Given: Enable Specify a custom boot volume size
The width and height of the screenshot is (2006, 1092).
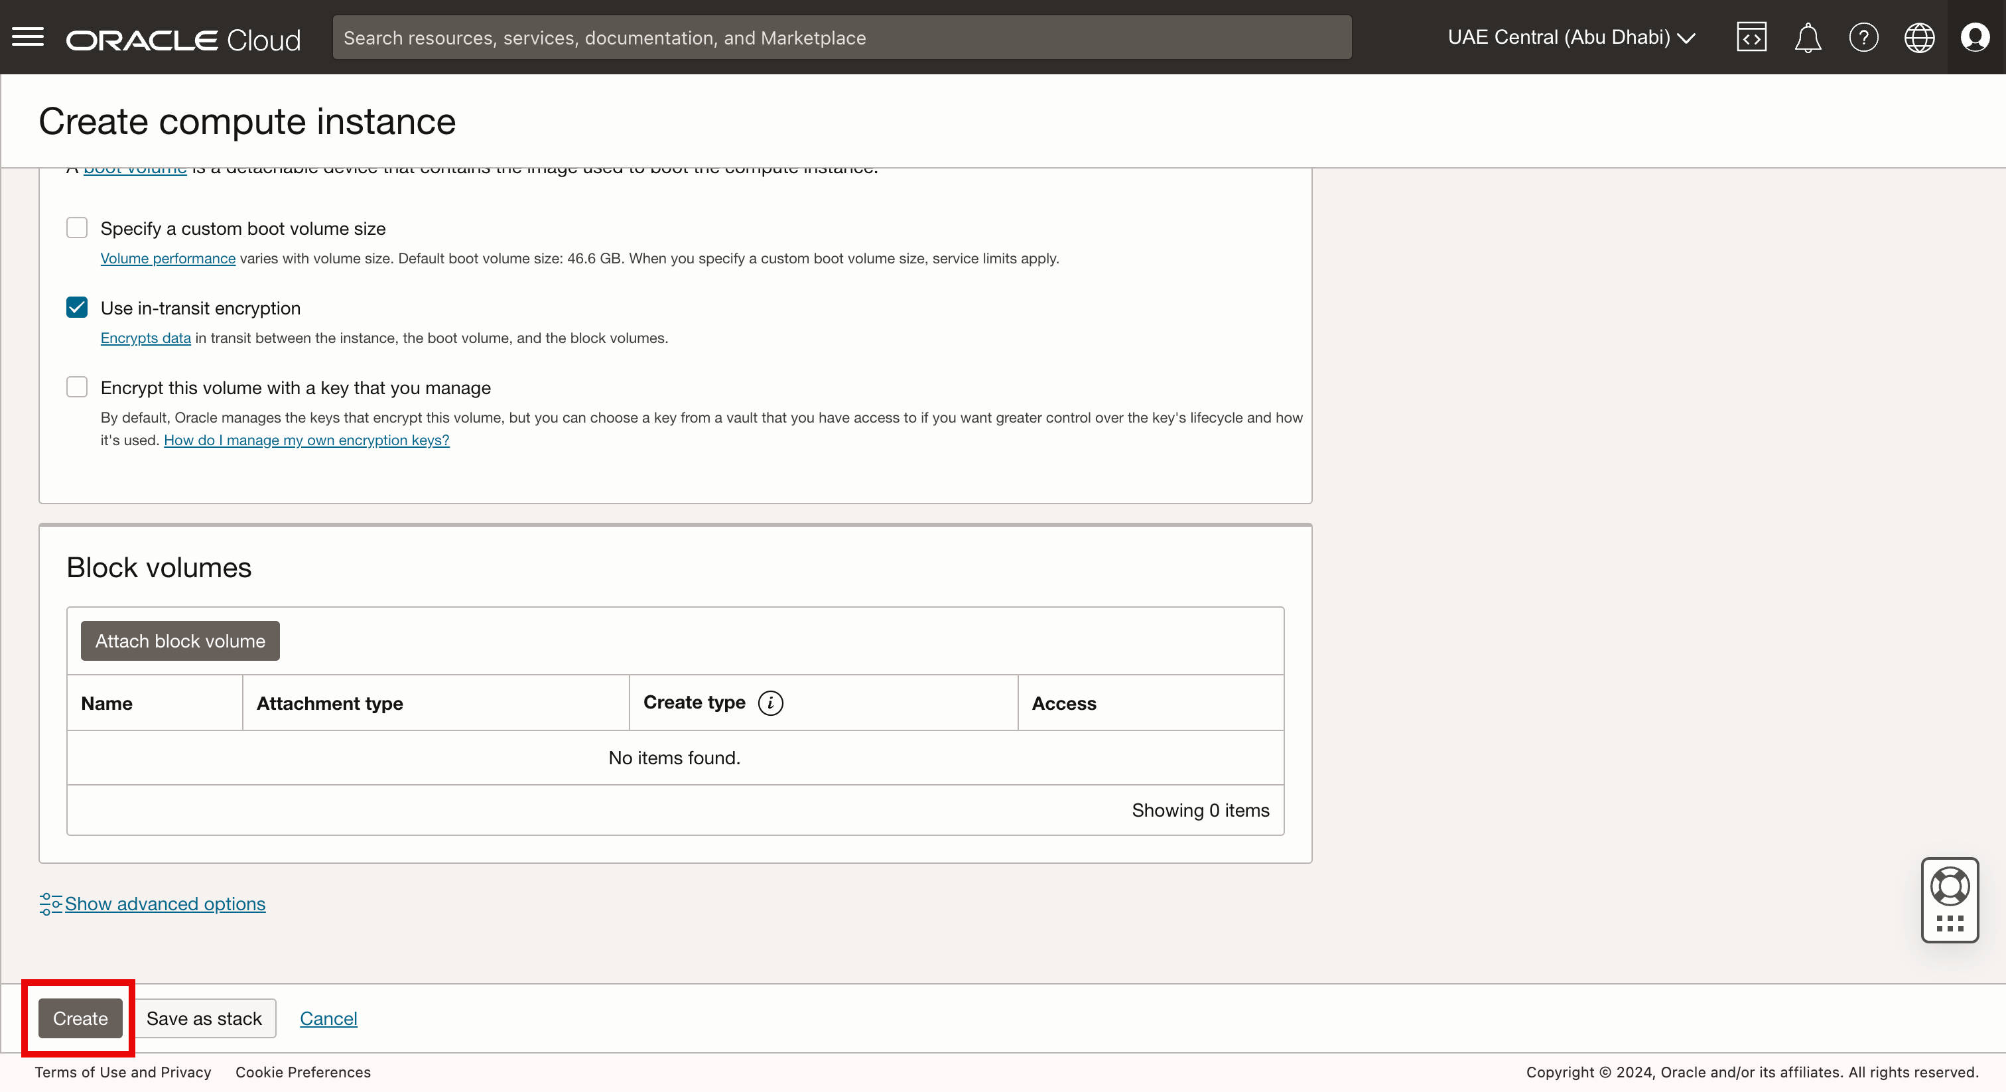Looking at the screenshot, I should click(x=77, y=228).
